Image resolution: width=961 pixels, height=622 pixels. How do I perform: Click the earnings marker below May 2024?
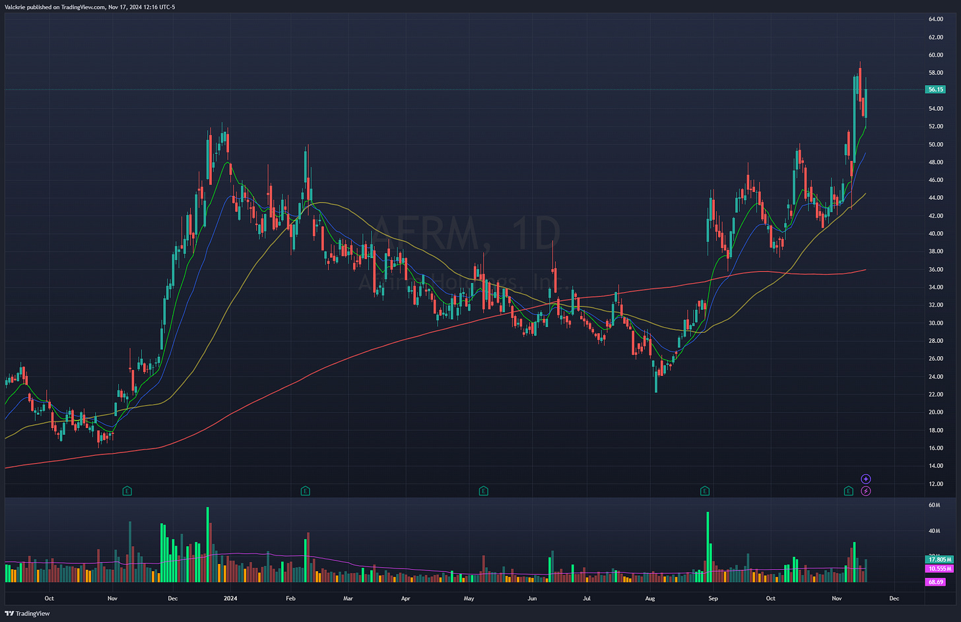483,491
